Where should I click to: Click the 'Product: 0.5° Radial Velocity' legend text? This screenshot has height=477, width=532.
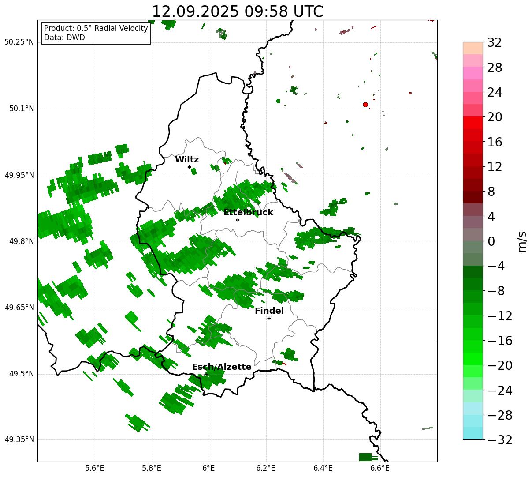[96, 28]
